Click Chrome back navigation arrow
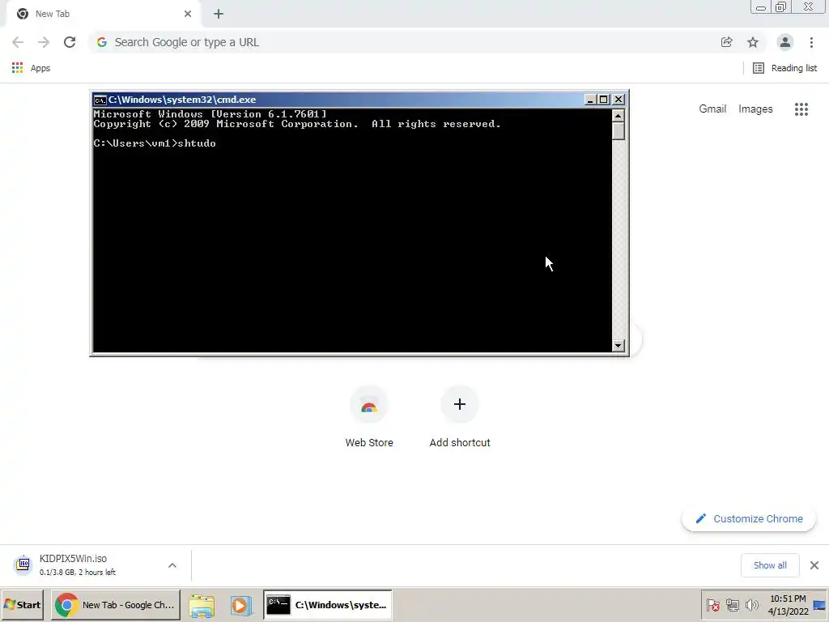 pyautogui.click(x=18, y=42)
